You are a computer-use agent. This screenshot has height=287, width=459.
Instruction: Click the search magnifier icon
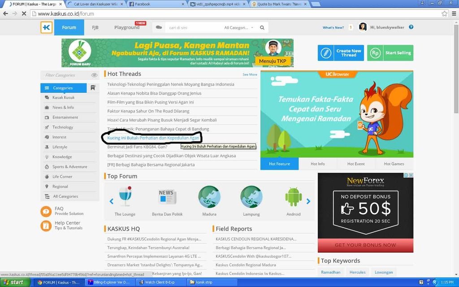pyautogui.click(x=262, y=27)
